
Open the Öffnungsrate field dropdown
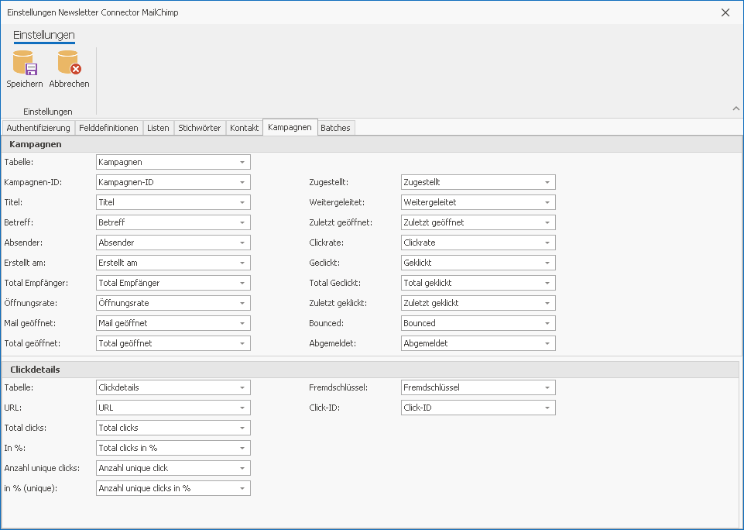[242, 304]
